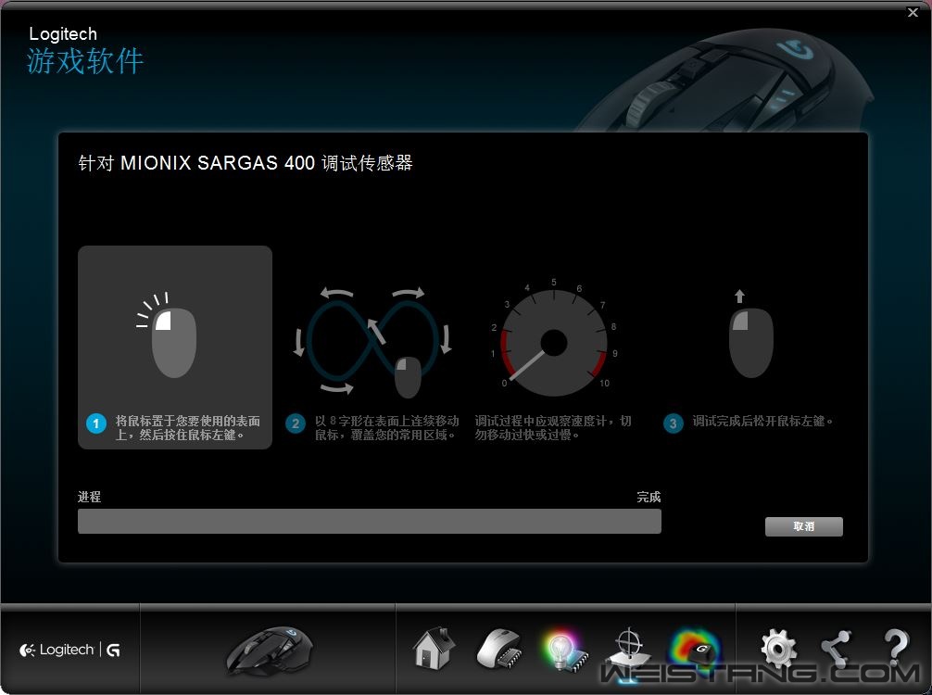Open the Home icon in bottom toolbar
This screenshot has height=695, width=932.
point(434,648)
